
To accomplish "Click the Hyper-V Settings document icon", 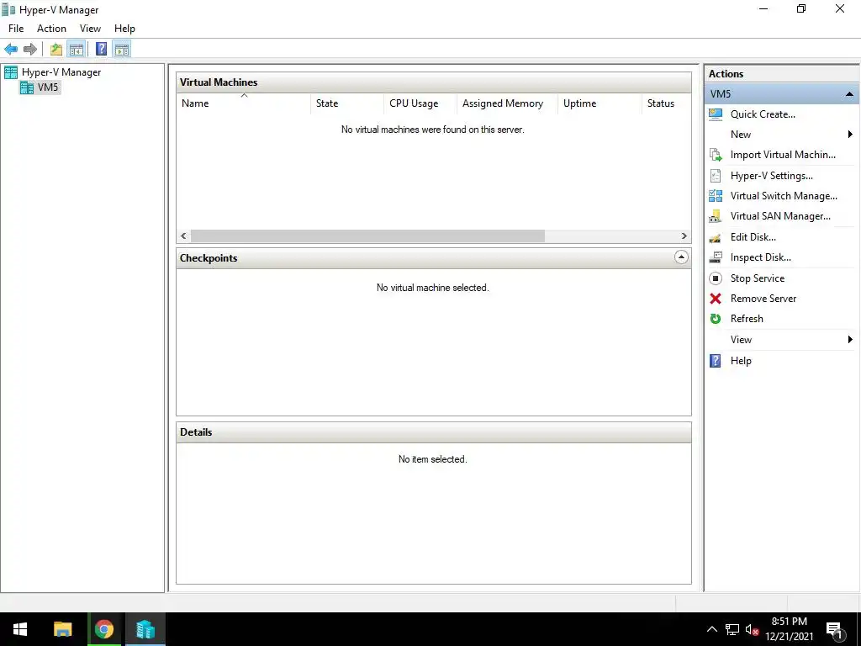I will (x=716, y=176).
